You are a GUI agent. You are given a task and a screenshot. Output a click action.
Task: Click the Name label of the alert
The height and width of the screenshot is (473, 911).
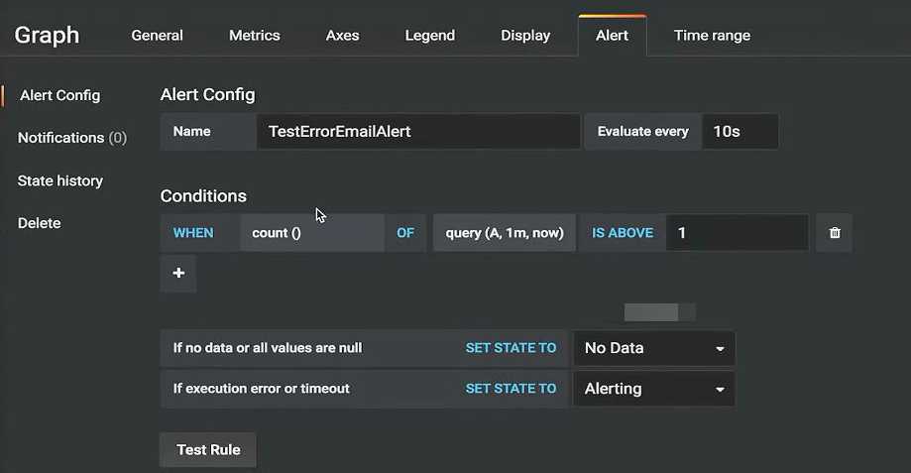[x=191, y=131]
